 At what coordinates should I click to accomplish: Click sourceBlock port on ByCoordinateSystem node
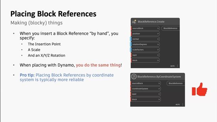coord(145,83)
